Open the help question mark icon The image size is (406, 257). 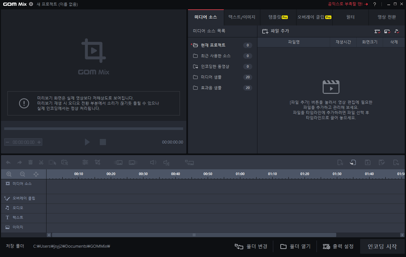pos(375,4)
